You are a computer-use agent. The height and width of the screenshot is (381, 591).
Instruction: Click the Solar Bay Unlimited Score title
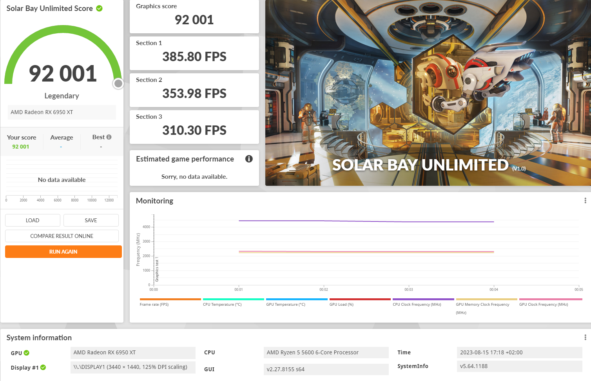coord(50,8)
